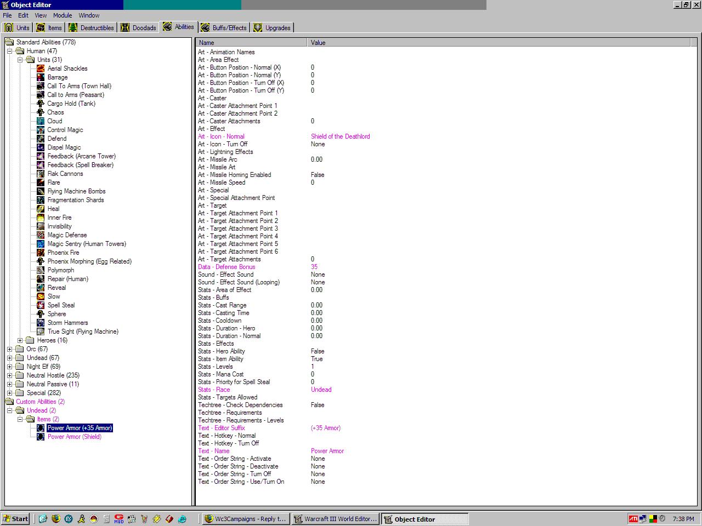The image size is (702, 526).
Task: Click the Dispel Magic icon
Action: tap(41, 147)
